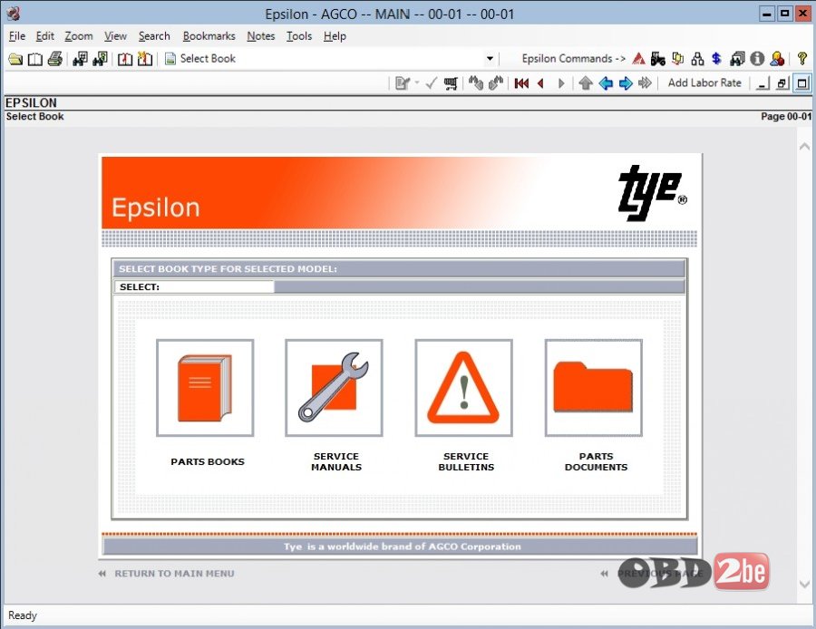The width and height of the screenshot is (816, 629).
Task: Click the red previous page arrow
Action: (x=540, y=83)
